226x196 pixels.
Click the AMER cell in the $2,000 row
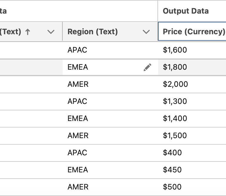pyautogui.click(x=78, y=84)
